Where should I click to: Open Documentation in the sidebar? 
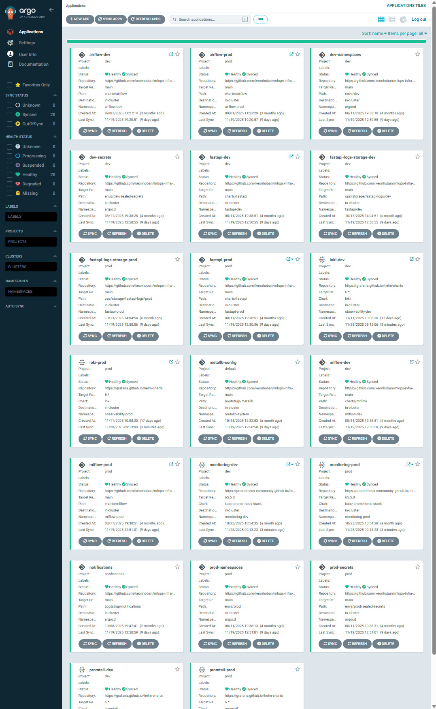click(x=34, y=64)
